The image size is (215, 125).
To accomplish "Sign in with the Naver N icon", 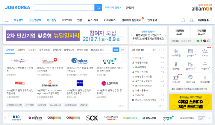I will coord(198,41).
